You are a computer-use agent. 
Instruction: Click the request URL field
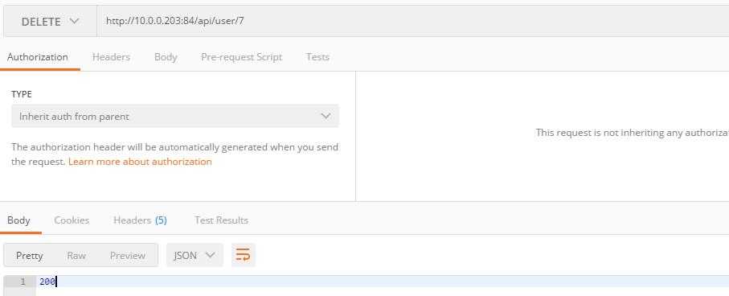[x=413, y=22]
